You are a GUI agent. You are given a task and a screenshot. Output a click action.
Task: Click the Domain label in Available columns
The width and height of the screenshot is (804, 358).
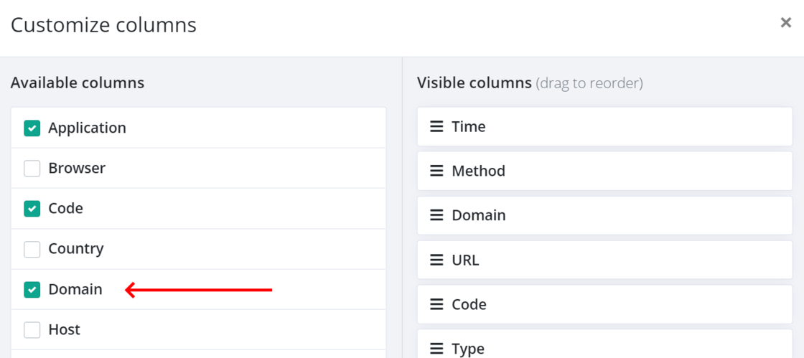tap(75, 289)
